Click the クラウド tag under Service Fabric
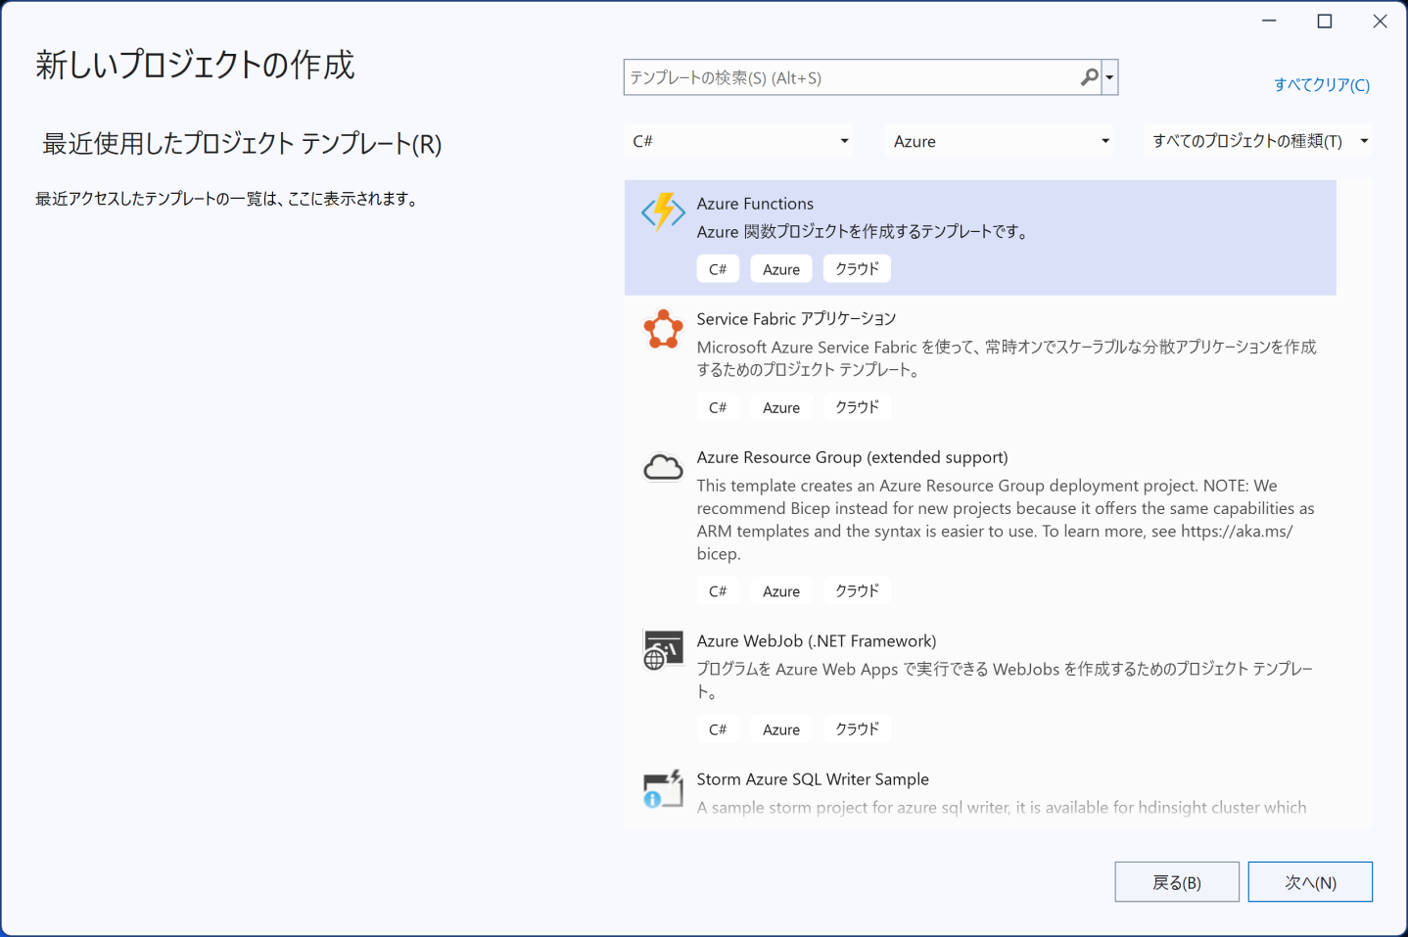This screenshot has height=937, width=1408. [x=857, y=407]
